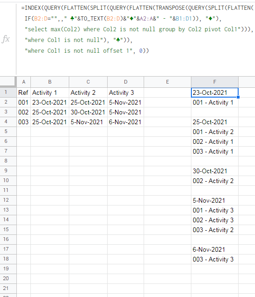Click the select-all corner box
The height and width of the screenshot is (297, 255).
click(x=8, y=82)
